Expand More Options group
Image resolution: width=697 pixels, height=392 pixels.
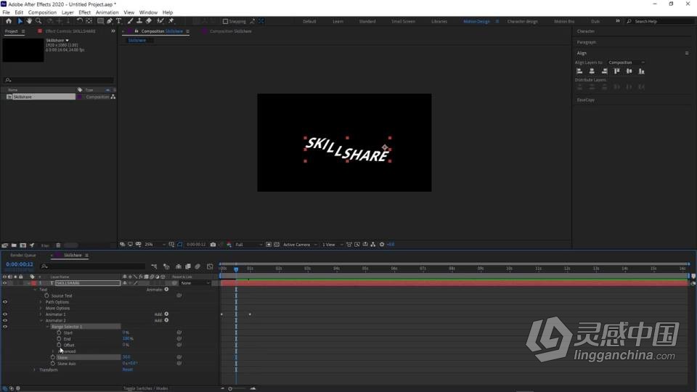tap(41, 309)
